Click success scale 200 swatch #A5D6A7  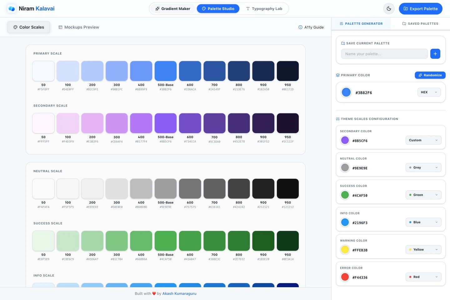pyautogui.click(x=92, y=241)
